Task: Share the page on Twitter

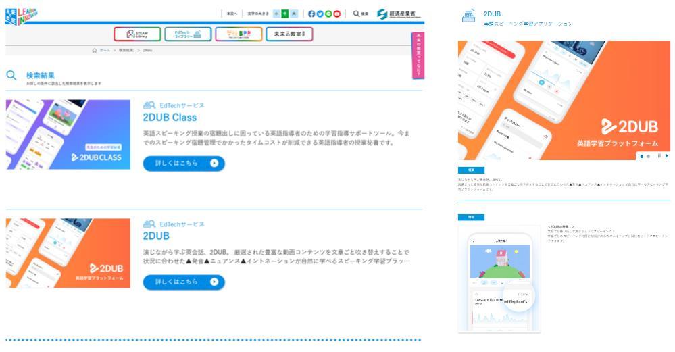Action: pos(320,14)
